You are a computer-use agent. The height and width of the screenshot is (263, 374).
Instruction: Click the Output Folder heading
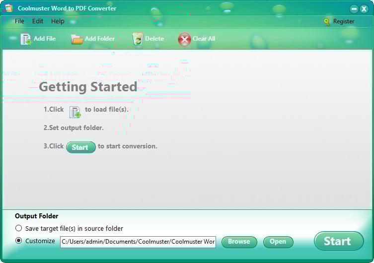[x=36, y=216]
